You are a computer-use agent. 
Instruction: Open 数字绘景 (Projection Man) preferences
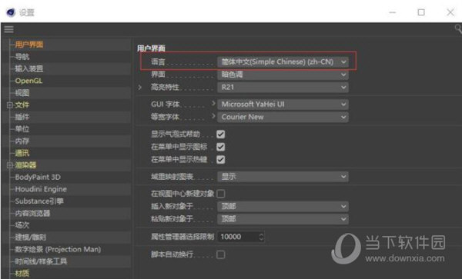click(x=58, y=250)
